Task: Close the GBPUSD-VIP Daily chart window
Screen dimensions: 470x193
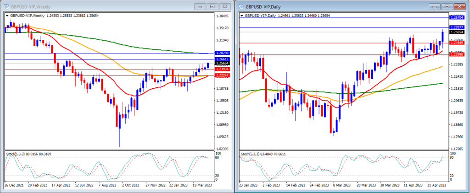Action: pos(459,6)
